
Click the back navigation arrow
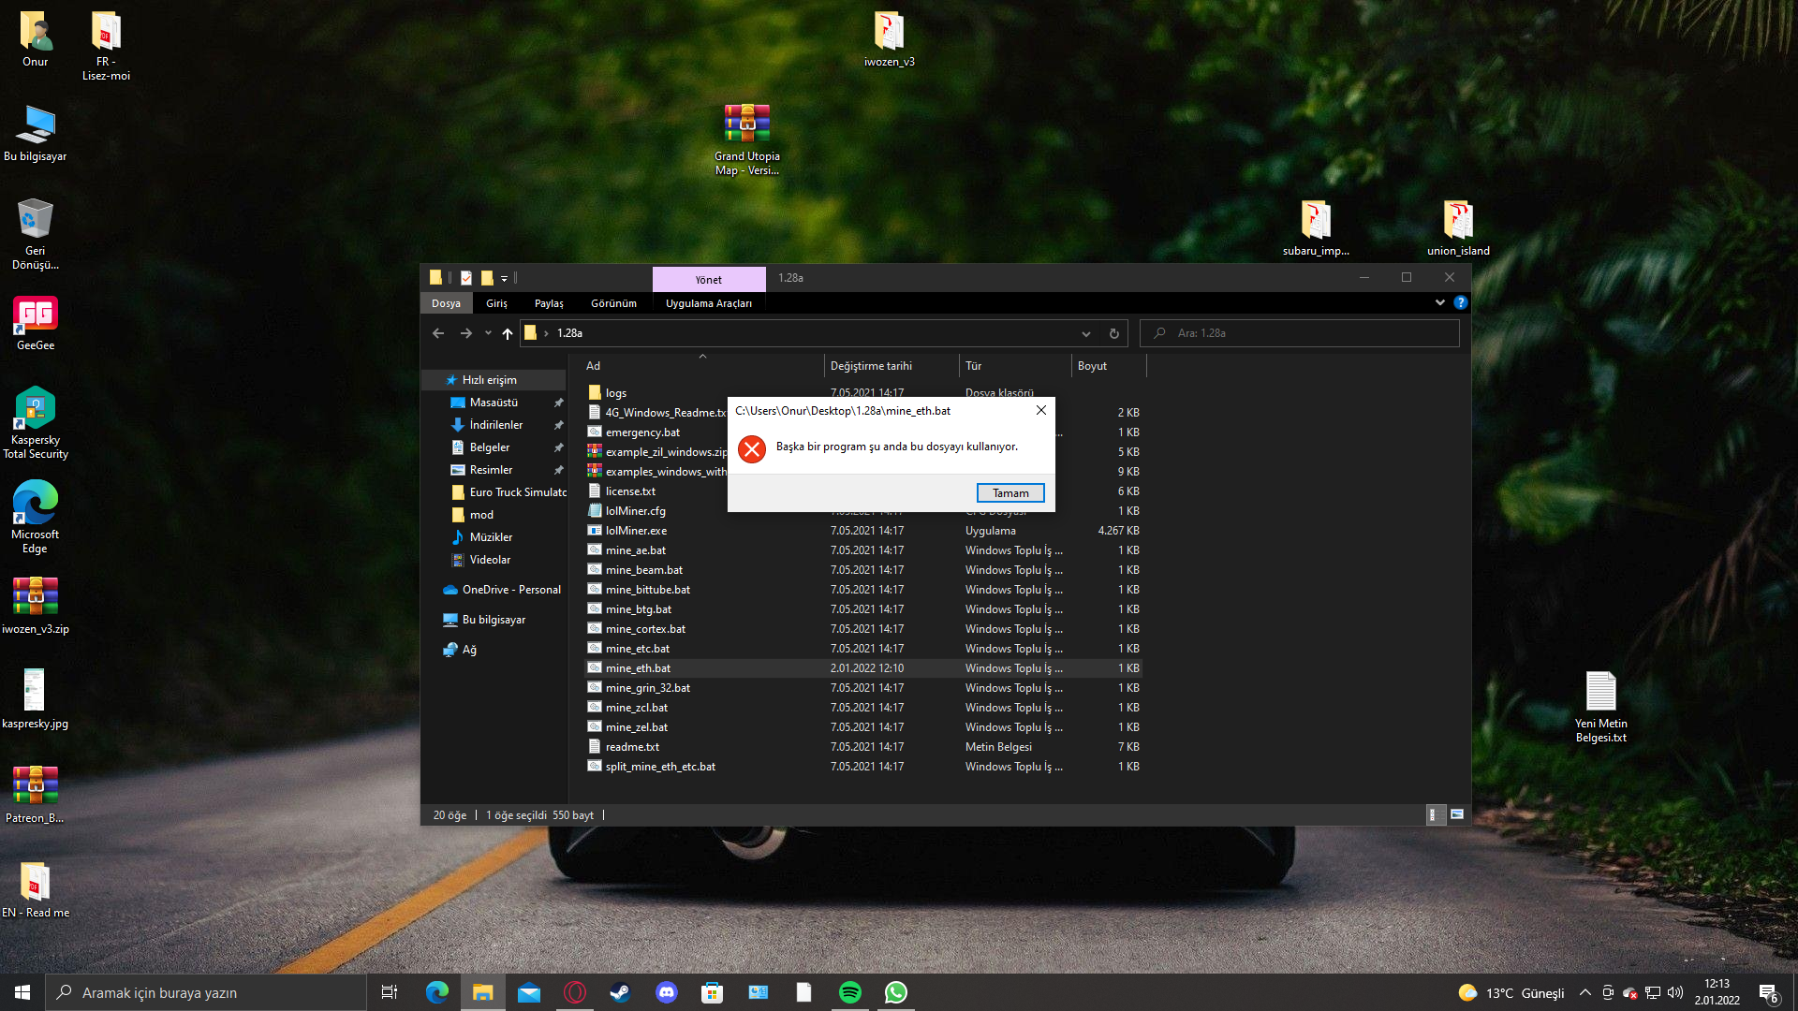(438, 333)
